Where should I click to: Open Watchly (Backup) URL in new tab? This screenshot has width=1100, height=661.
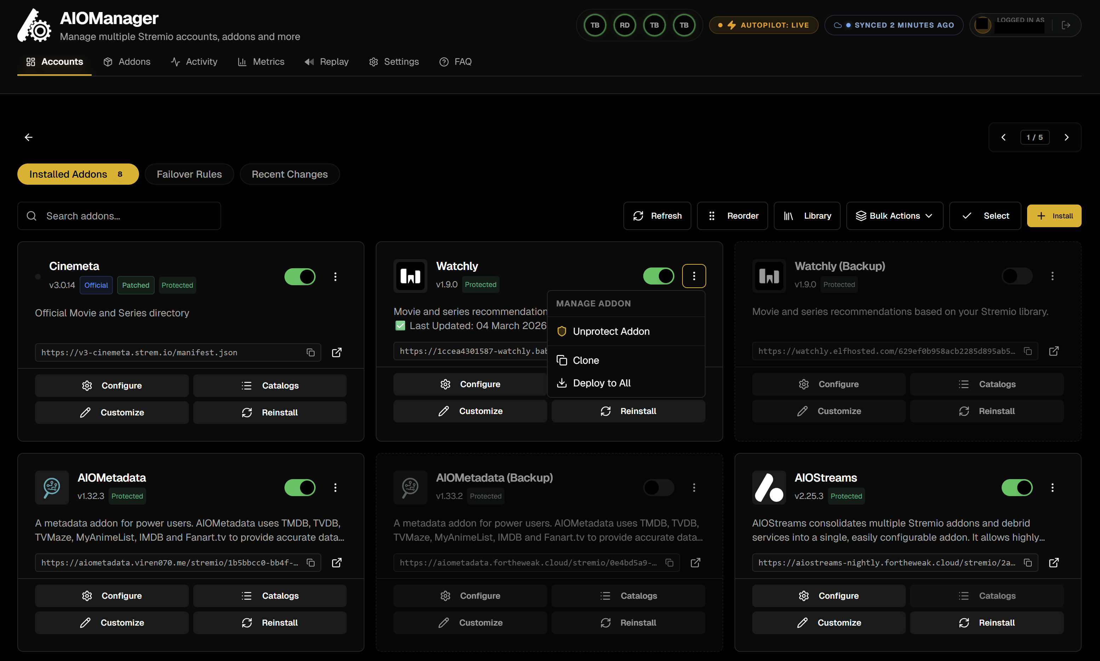pos(1054,351)
